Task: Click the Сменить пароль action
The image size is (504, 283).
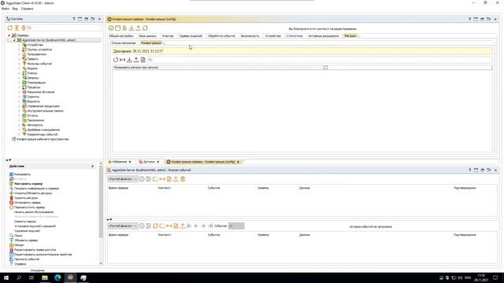Action: (x=25, y=222)
